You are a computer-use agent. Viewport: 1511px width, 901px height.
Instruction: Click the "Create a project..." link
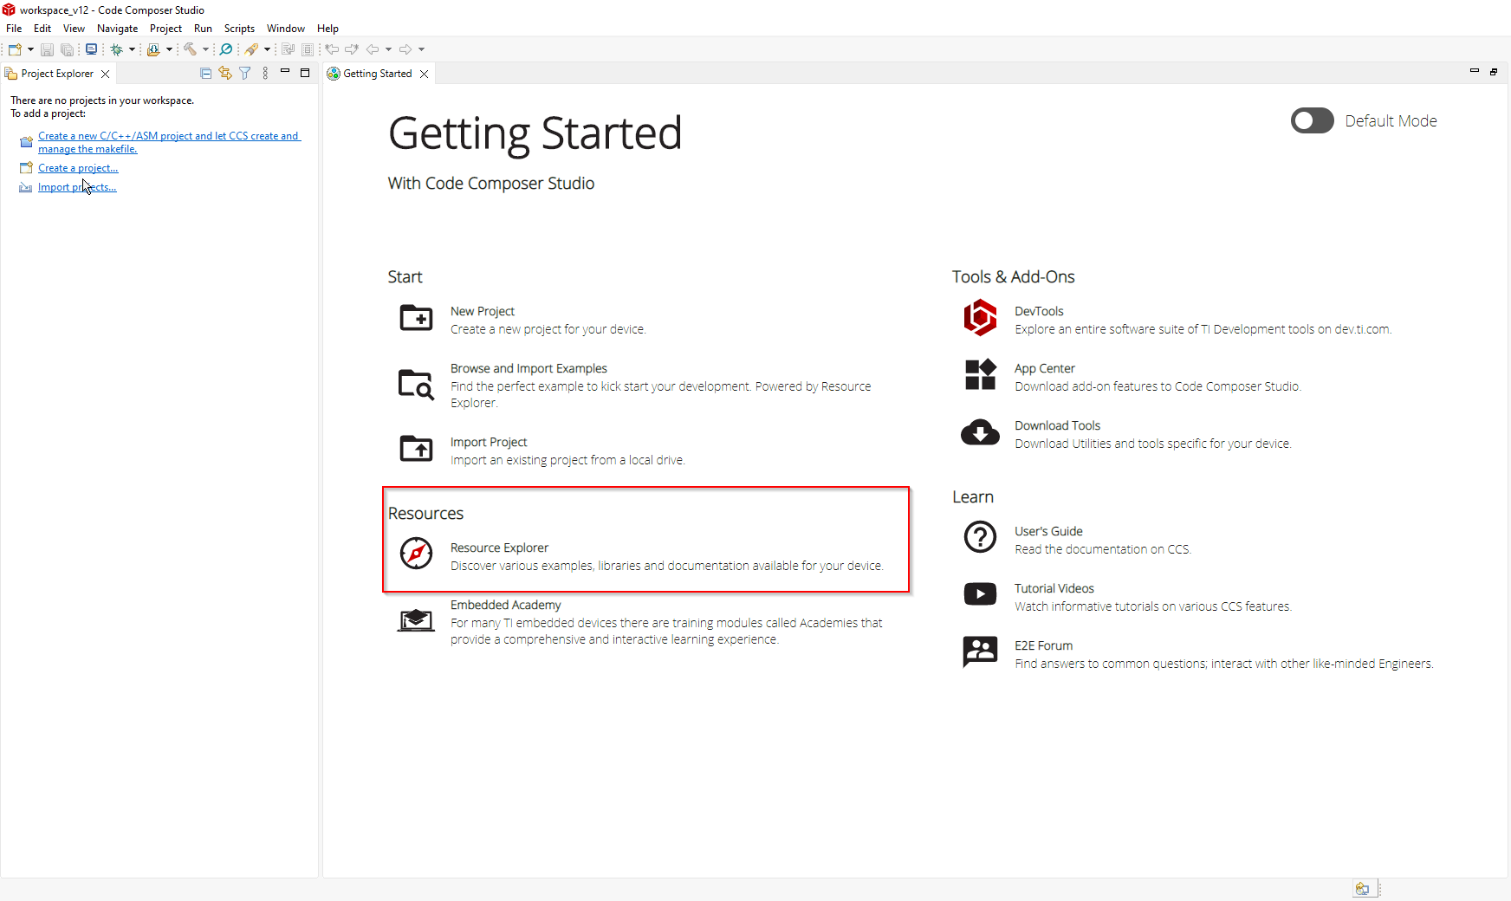click(78, 168)
